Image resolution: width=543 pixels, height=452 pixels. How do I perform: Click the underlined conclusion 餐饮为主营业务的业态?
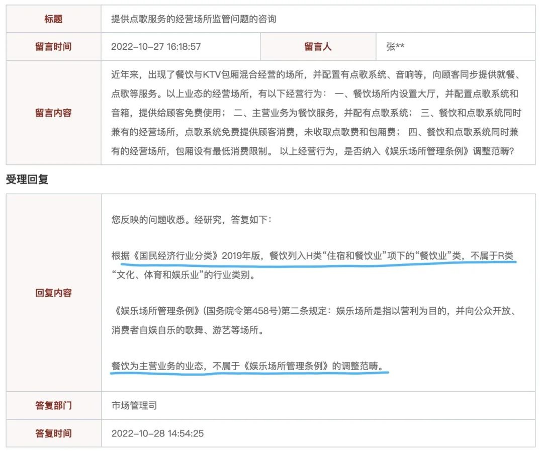[249, 366]
